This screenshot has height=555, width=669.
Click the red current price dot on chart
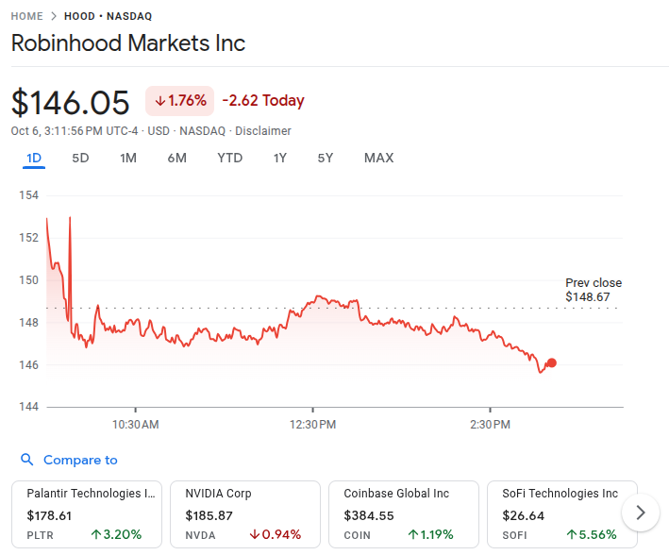point(552,362)
